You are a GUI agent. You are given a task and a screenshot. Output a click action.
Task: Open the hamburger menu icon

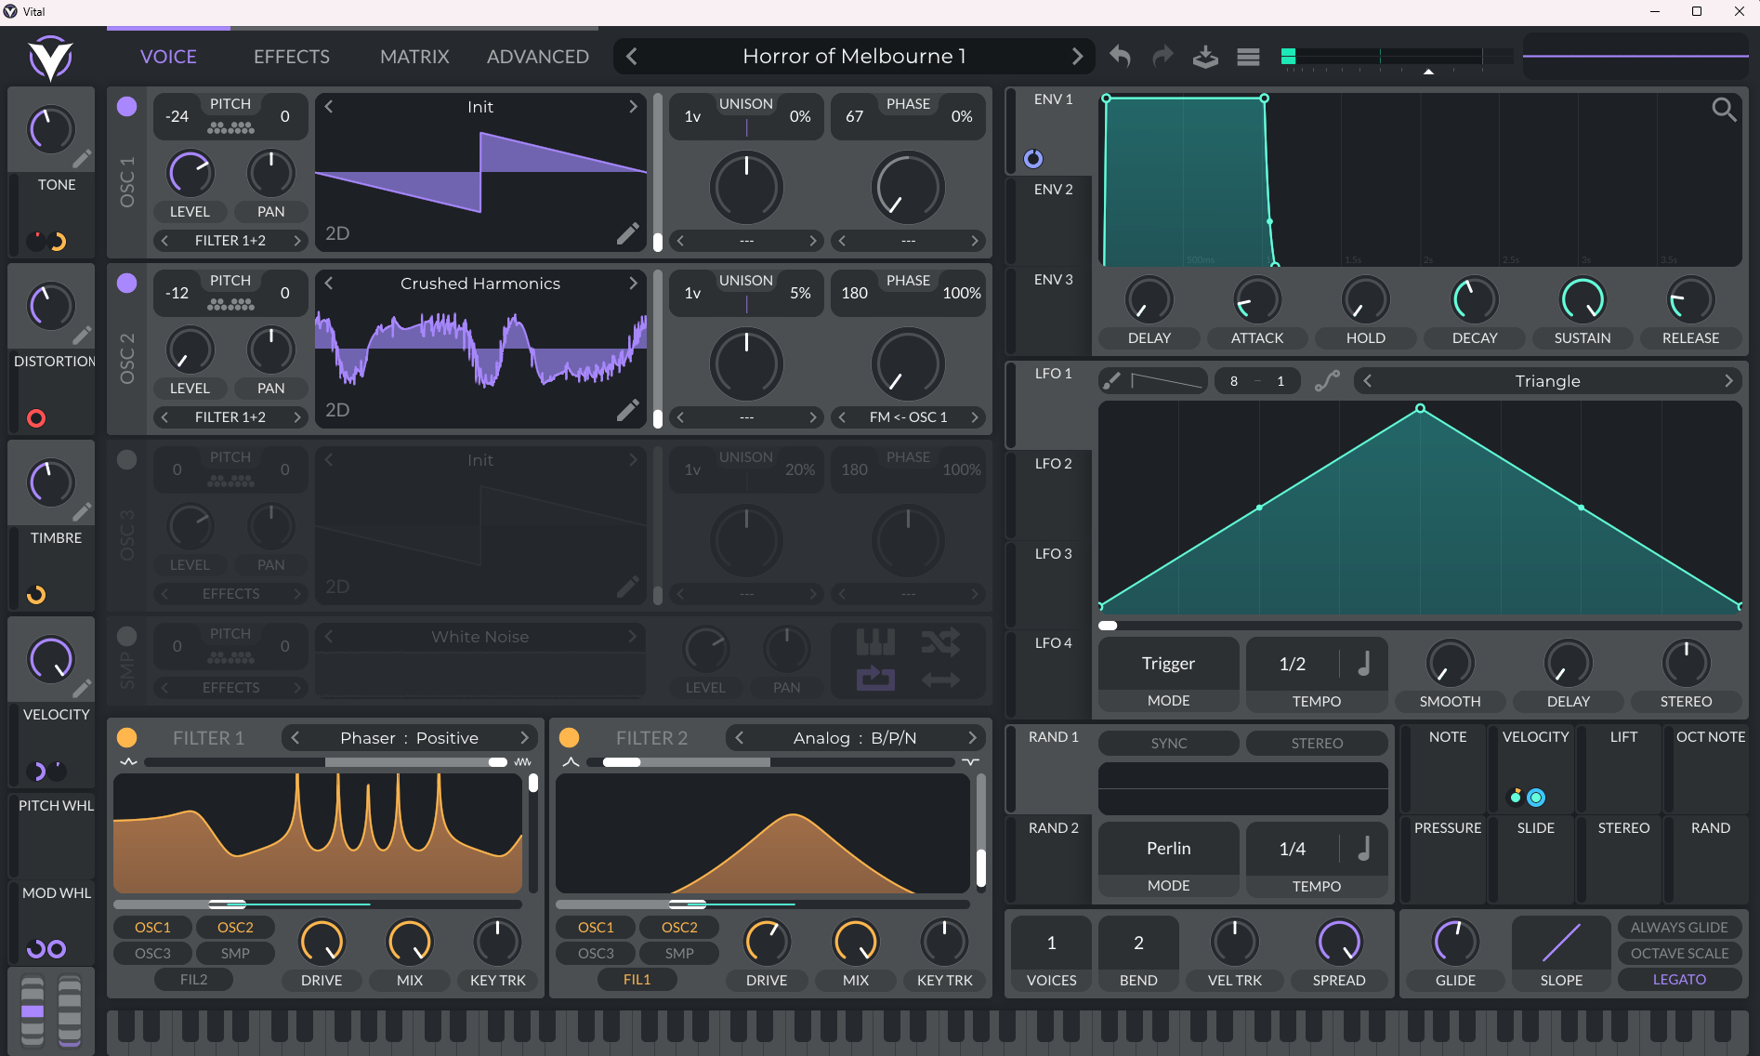point(1248,57)
